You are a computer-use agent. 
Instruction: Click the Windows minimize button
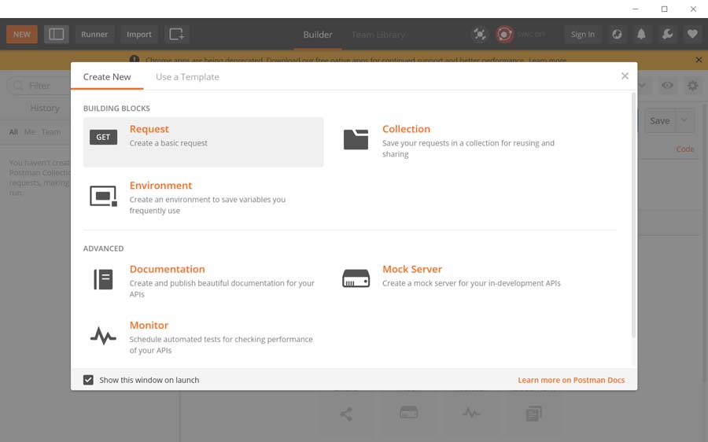(636, 9)
